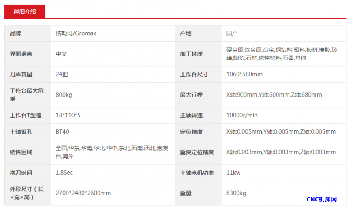
Task: Select the 品牌 label cell
Action: coord(15,33)
